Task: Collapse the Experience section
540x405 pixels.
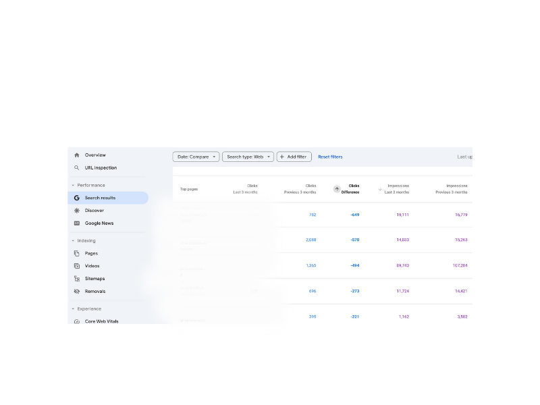Action: 73,309
